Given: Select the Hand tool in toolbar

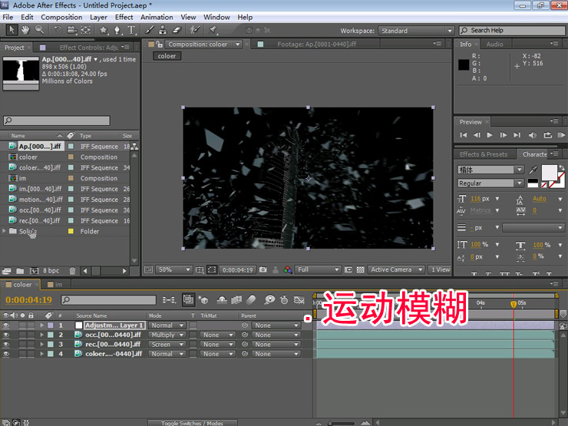Looking at the screenshot, I should click(25, 30).
